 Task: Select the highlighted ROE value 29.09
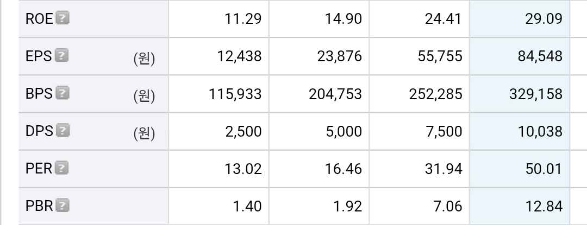pos(544,18)
